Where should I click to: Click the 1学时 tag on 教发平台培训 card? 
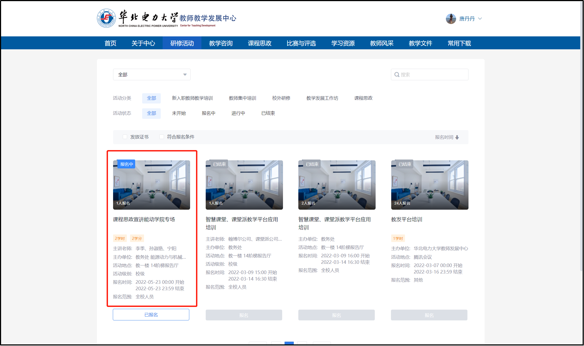coord(398,238)
